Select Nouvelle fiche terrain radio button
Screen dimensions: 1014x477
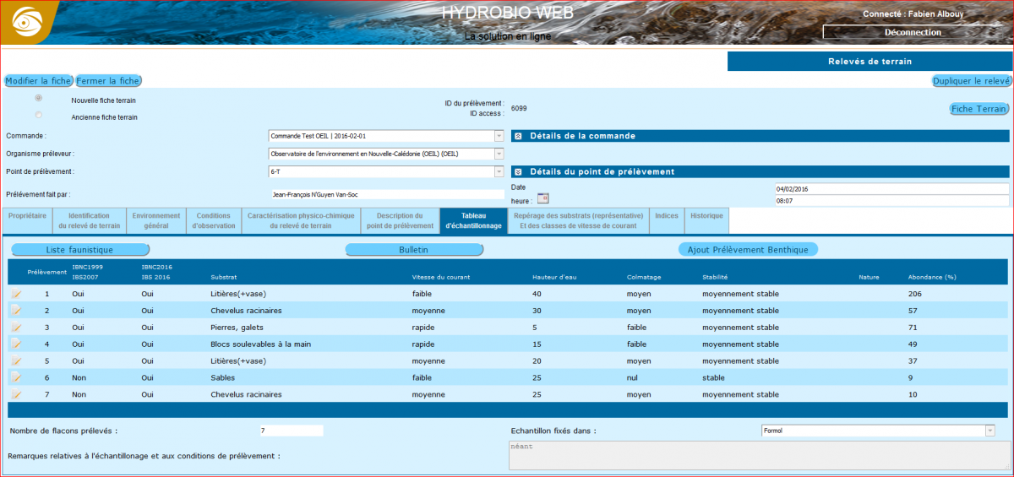point(39,99)
